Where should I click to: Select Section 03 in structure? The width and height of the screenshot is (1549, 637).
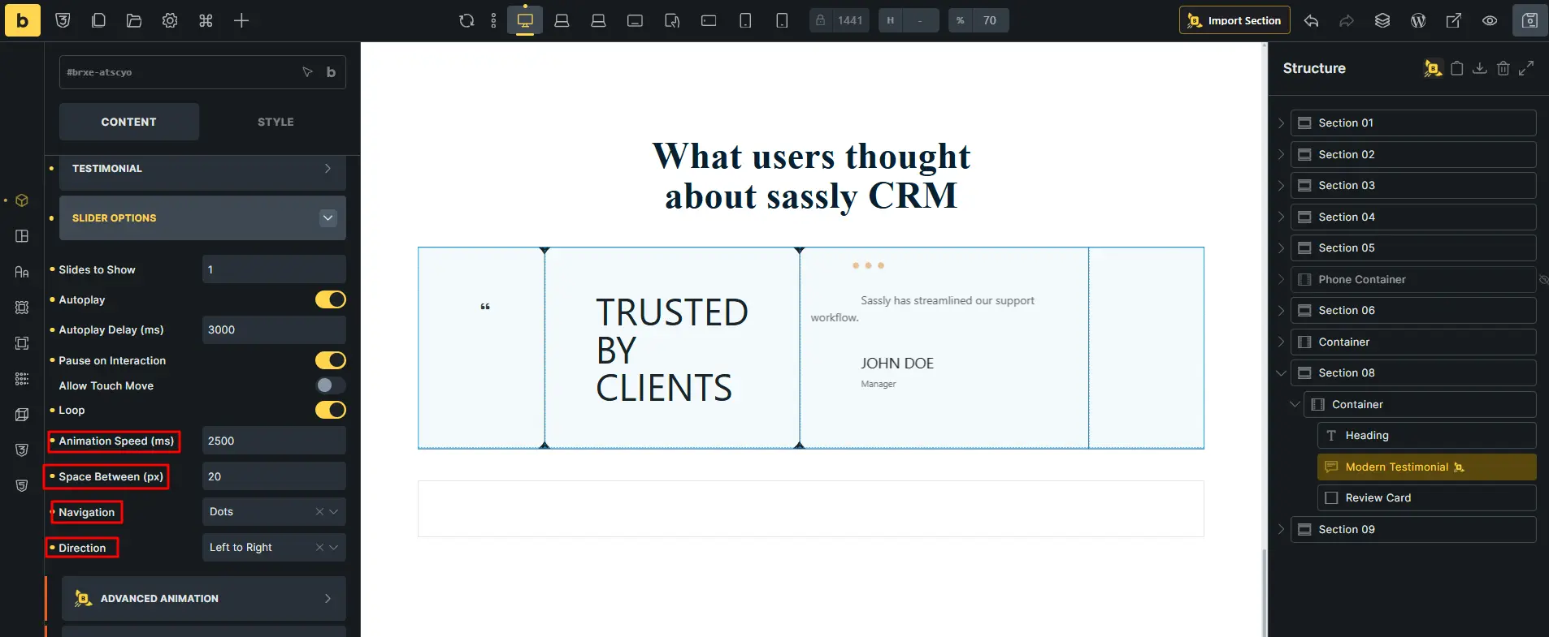click(1413, 186)
